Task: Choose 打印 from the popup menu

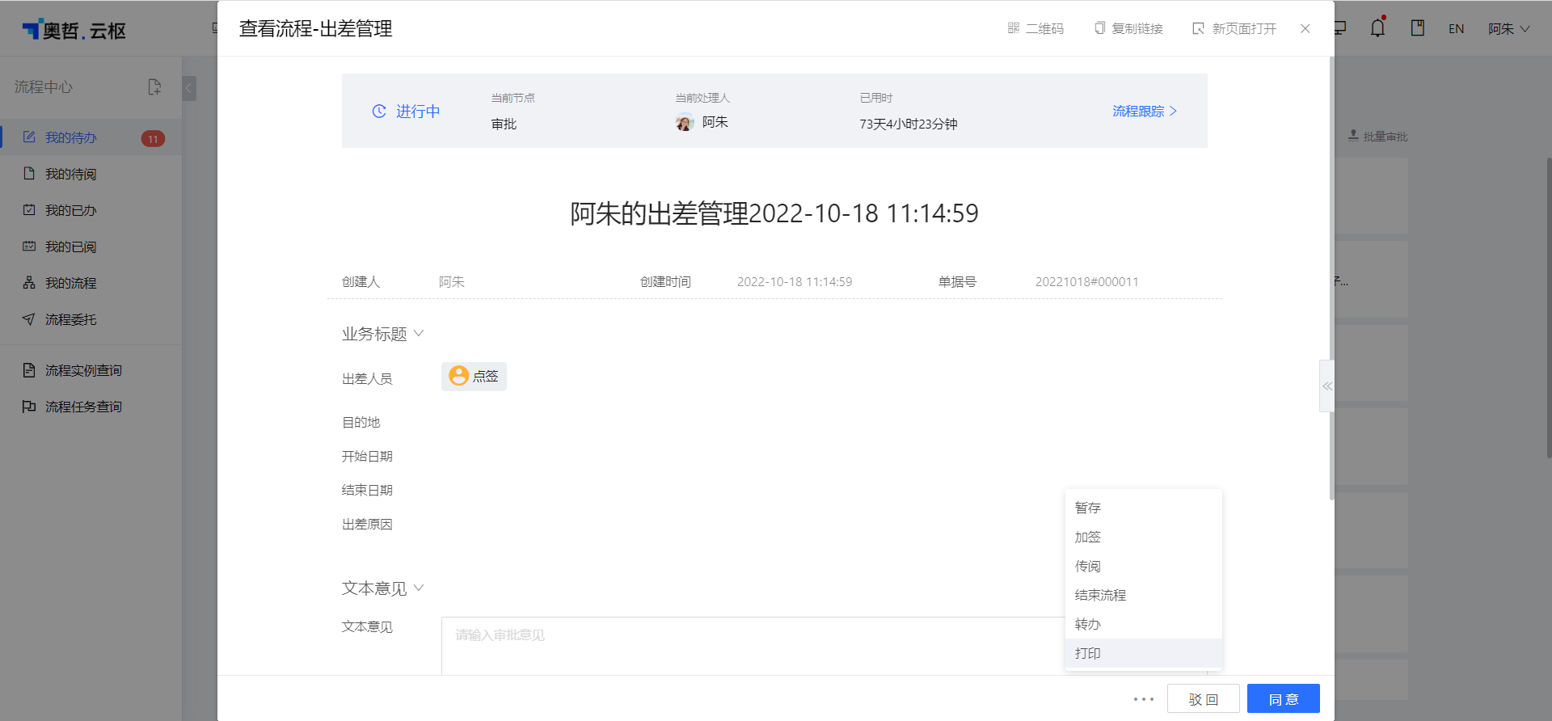Action: 1143,653
